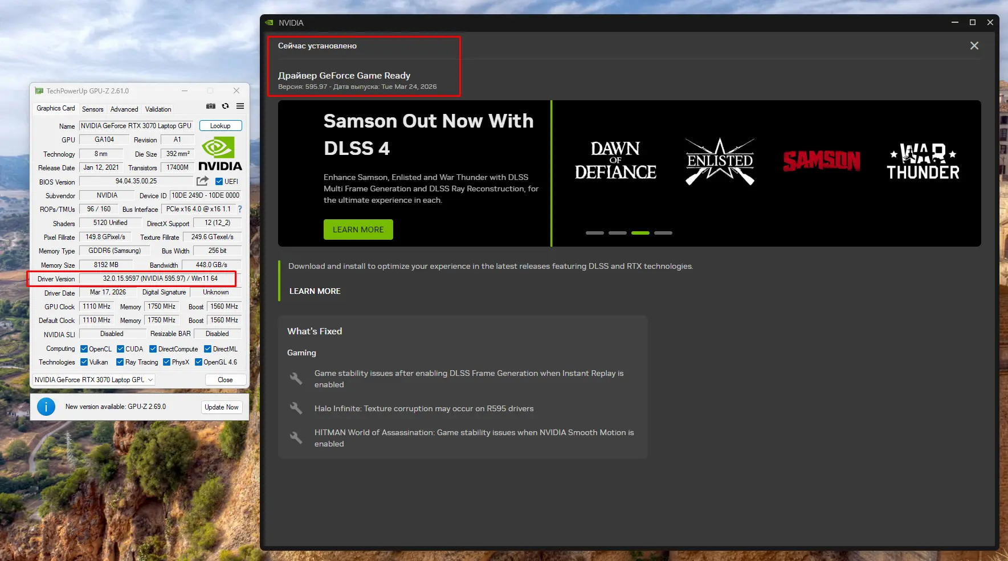Image resolution: width=1008 pixels, height=561 pixels.
Task: Refresh GPU-Z data with the refresh icon
Action: point(226,107)
